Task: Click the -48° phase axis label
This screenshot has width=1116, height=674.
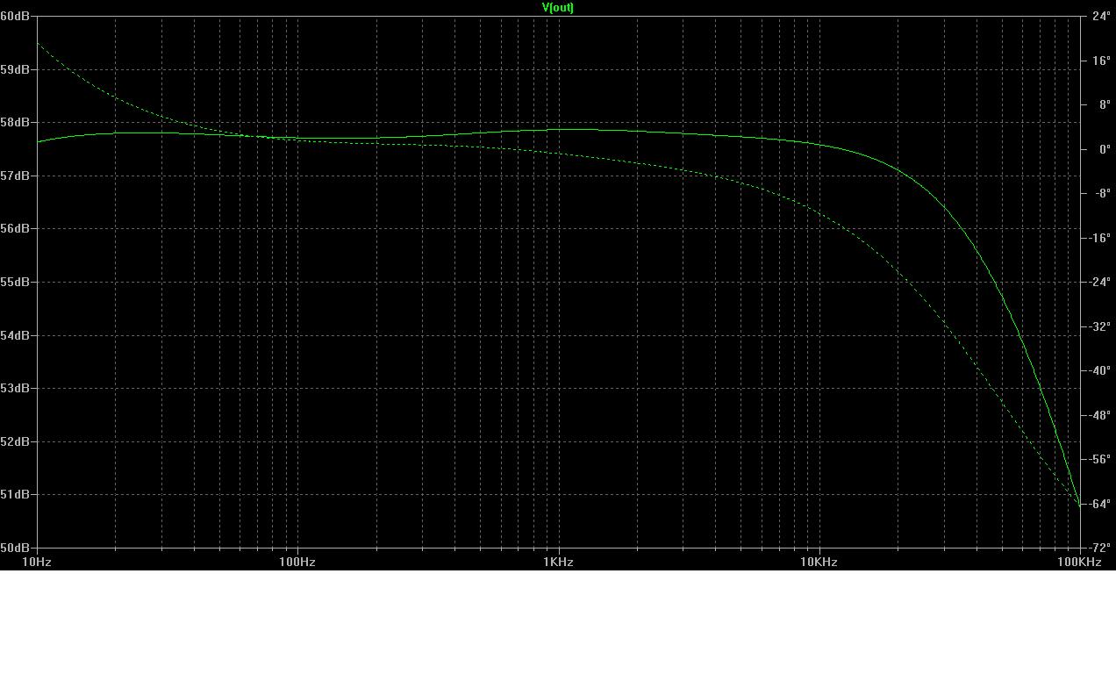Action: 1101,414
